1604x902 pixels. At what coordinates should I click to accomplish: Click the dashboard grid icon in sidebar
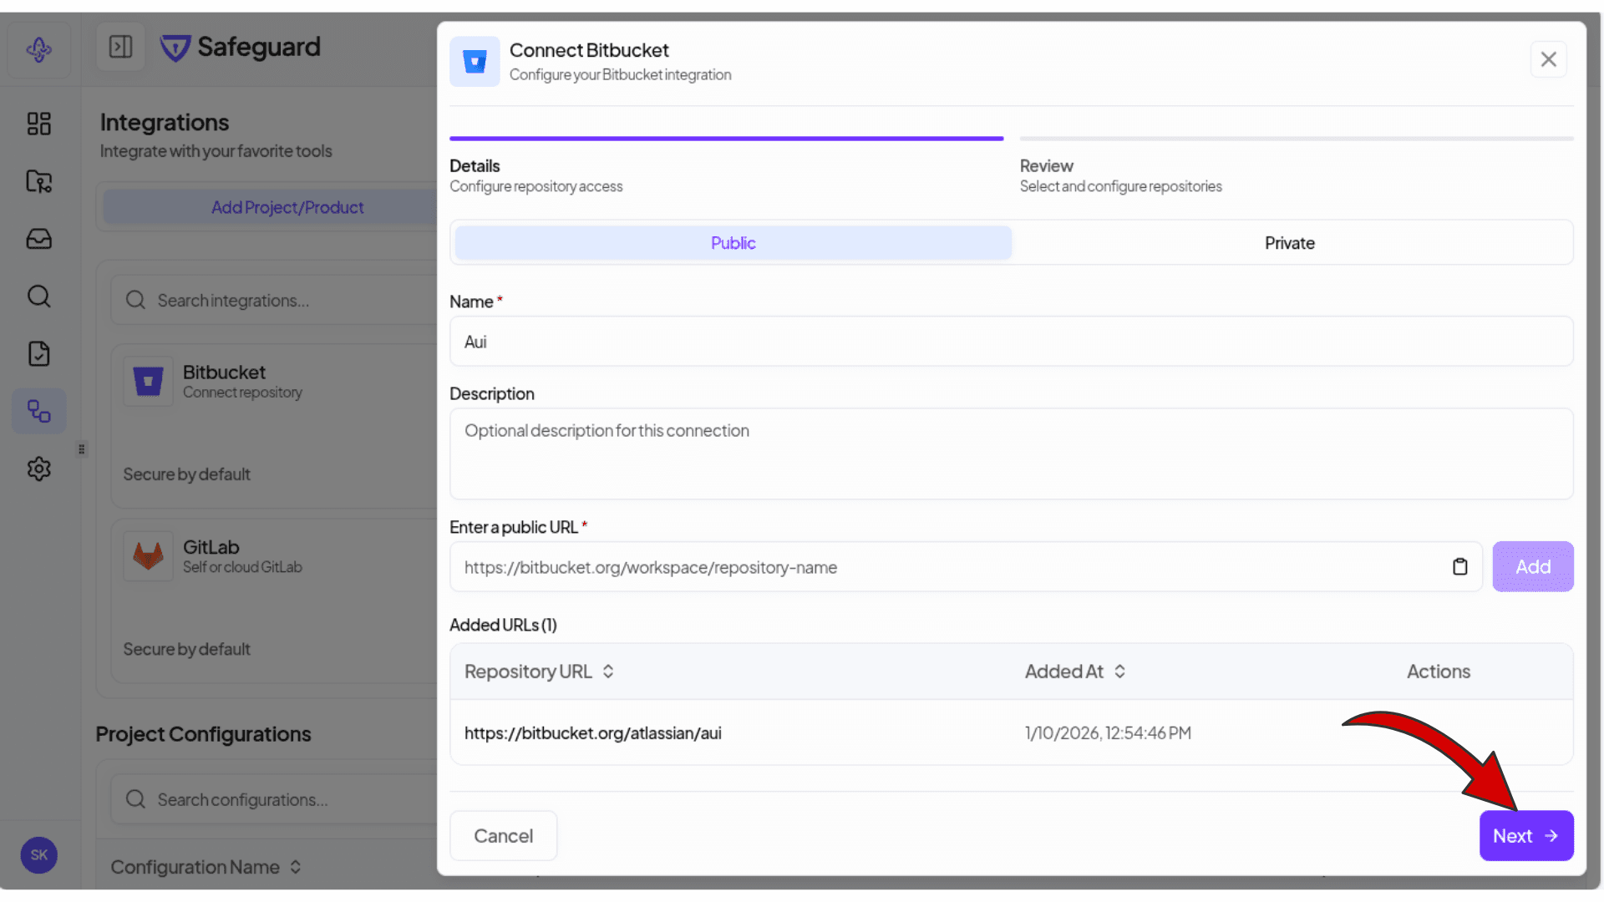point(38,124)
